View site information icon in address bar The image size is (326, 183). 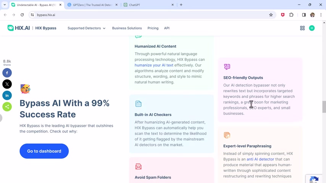point(32,15)
